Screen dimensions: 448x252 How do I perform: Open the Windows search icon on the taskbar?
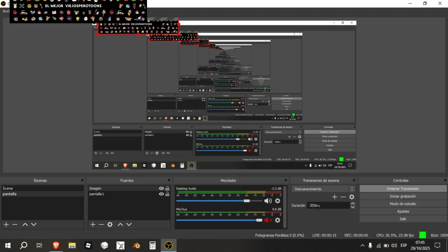point(23,245)
